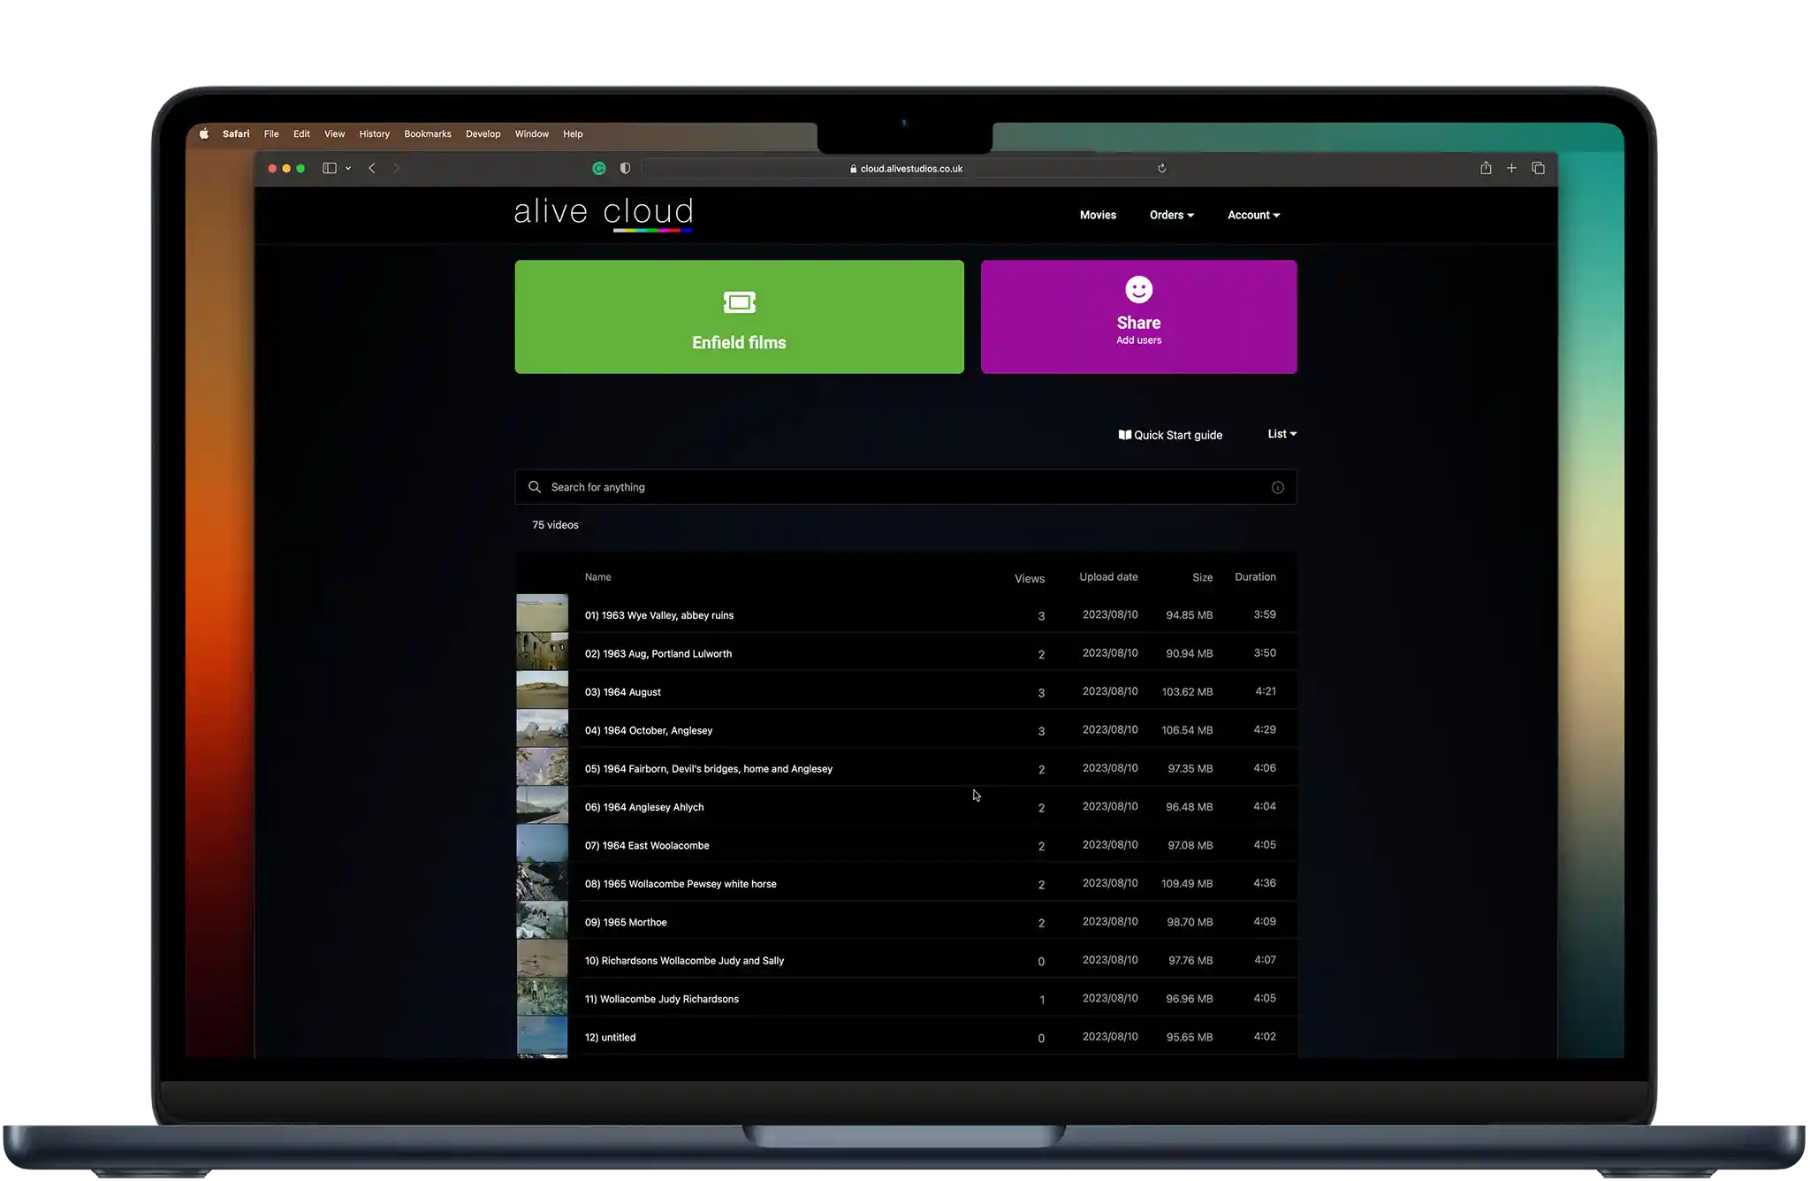
Task: Open the Quick Start guide
Action: 1170,435
